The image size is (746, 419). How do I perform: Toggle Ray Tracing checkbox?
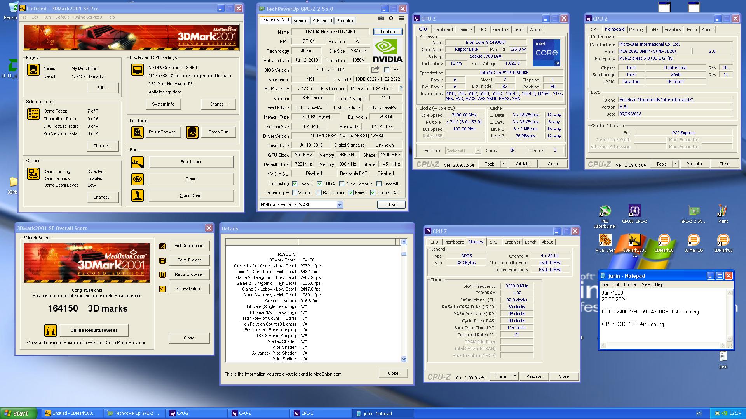[319, 193]
